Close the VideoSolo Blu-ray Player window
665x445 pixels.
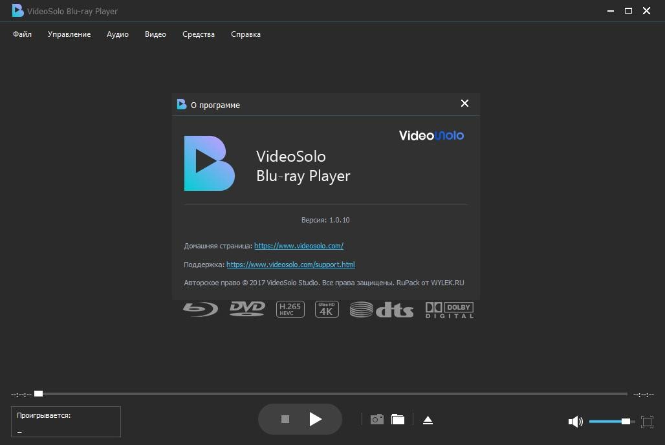646,11
